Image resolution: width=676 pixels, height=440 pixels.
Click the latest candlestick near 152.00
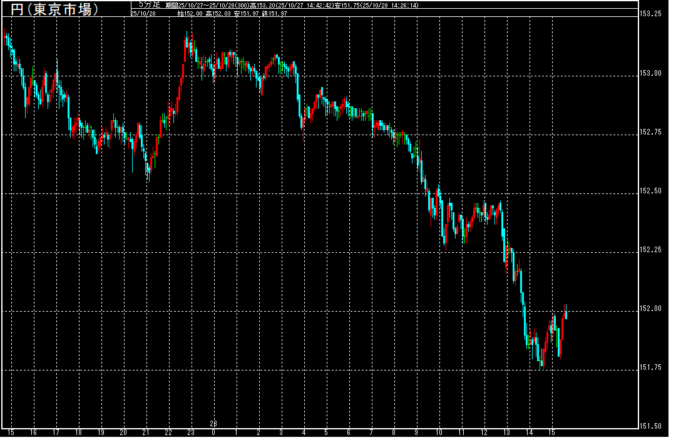(x=566, y=312)
